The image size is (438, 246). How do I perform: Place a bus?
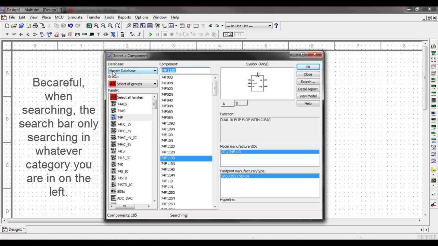click(139, 35)
